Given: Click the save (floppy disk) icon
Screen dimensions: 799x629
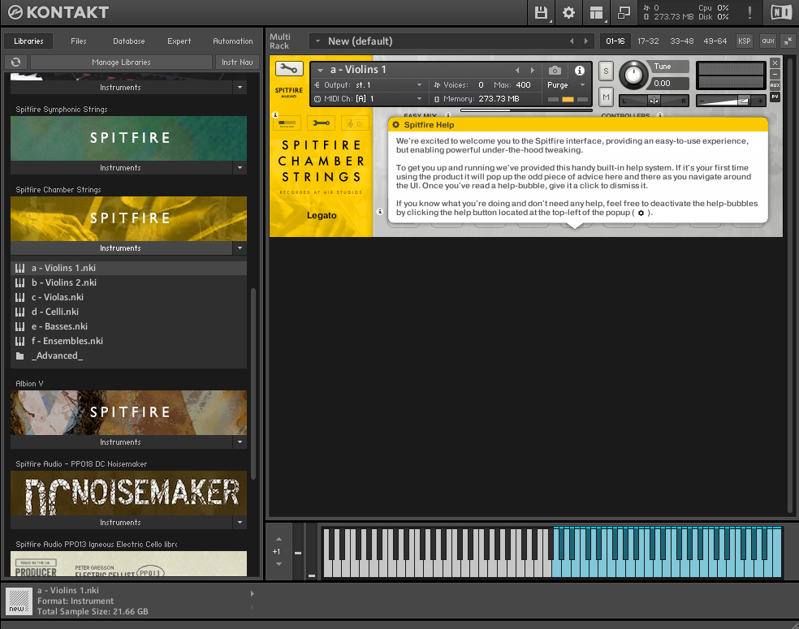Looking at the screenshot, I should [x=541, y=12].
